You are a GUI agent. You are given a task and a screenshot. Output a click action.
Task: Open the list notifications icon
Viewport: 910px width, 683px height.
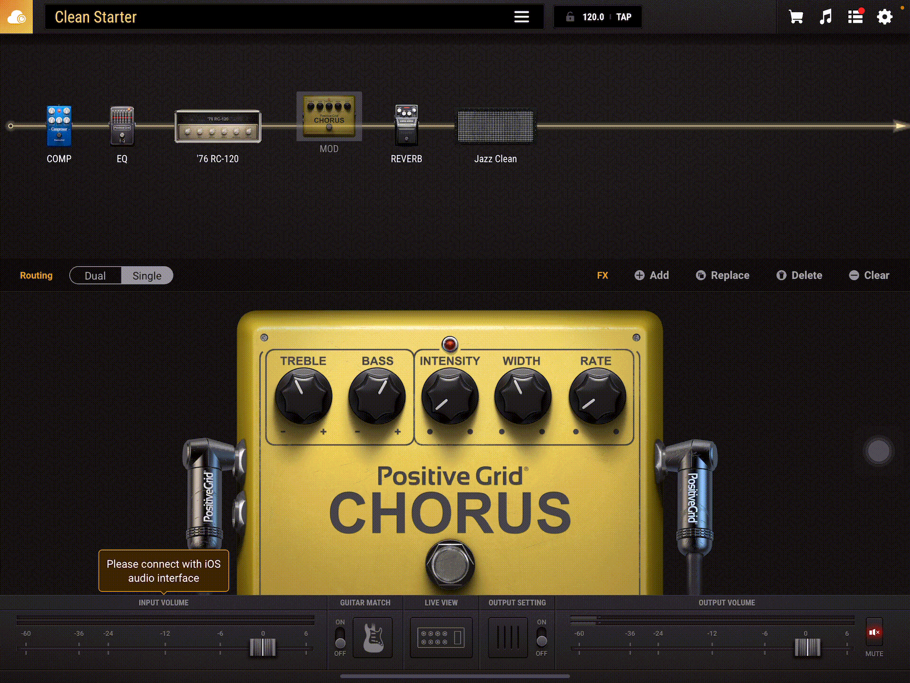click(855, 17)
